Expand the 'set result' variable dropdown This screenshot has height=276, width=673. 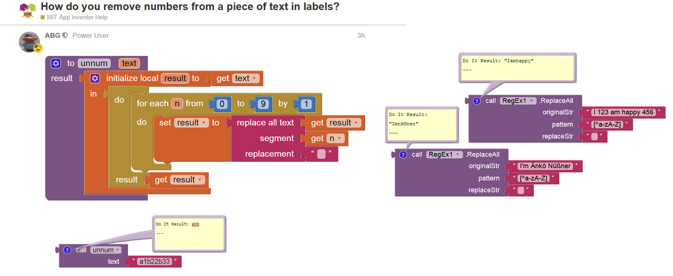204,123
